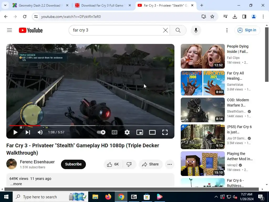This screenshot has width=269, height=202.
Task: Open Ferenc Eisenhauer channel name link
Action: coord(37,162)
